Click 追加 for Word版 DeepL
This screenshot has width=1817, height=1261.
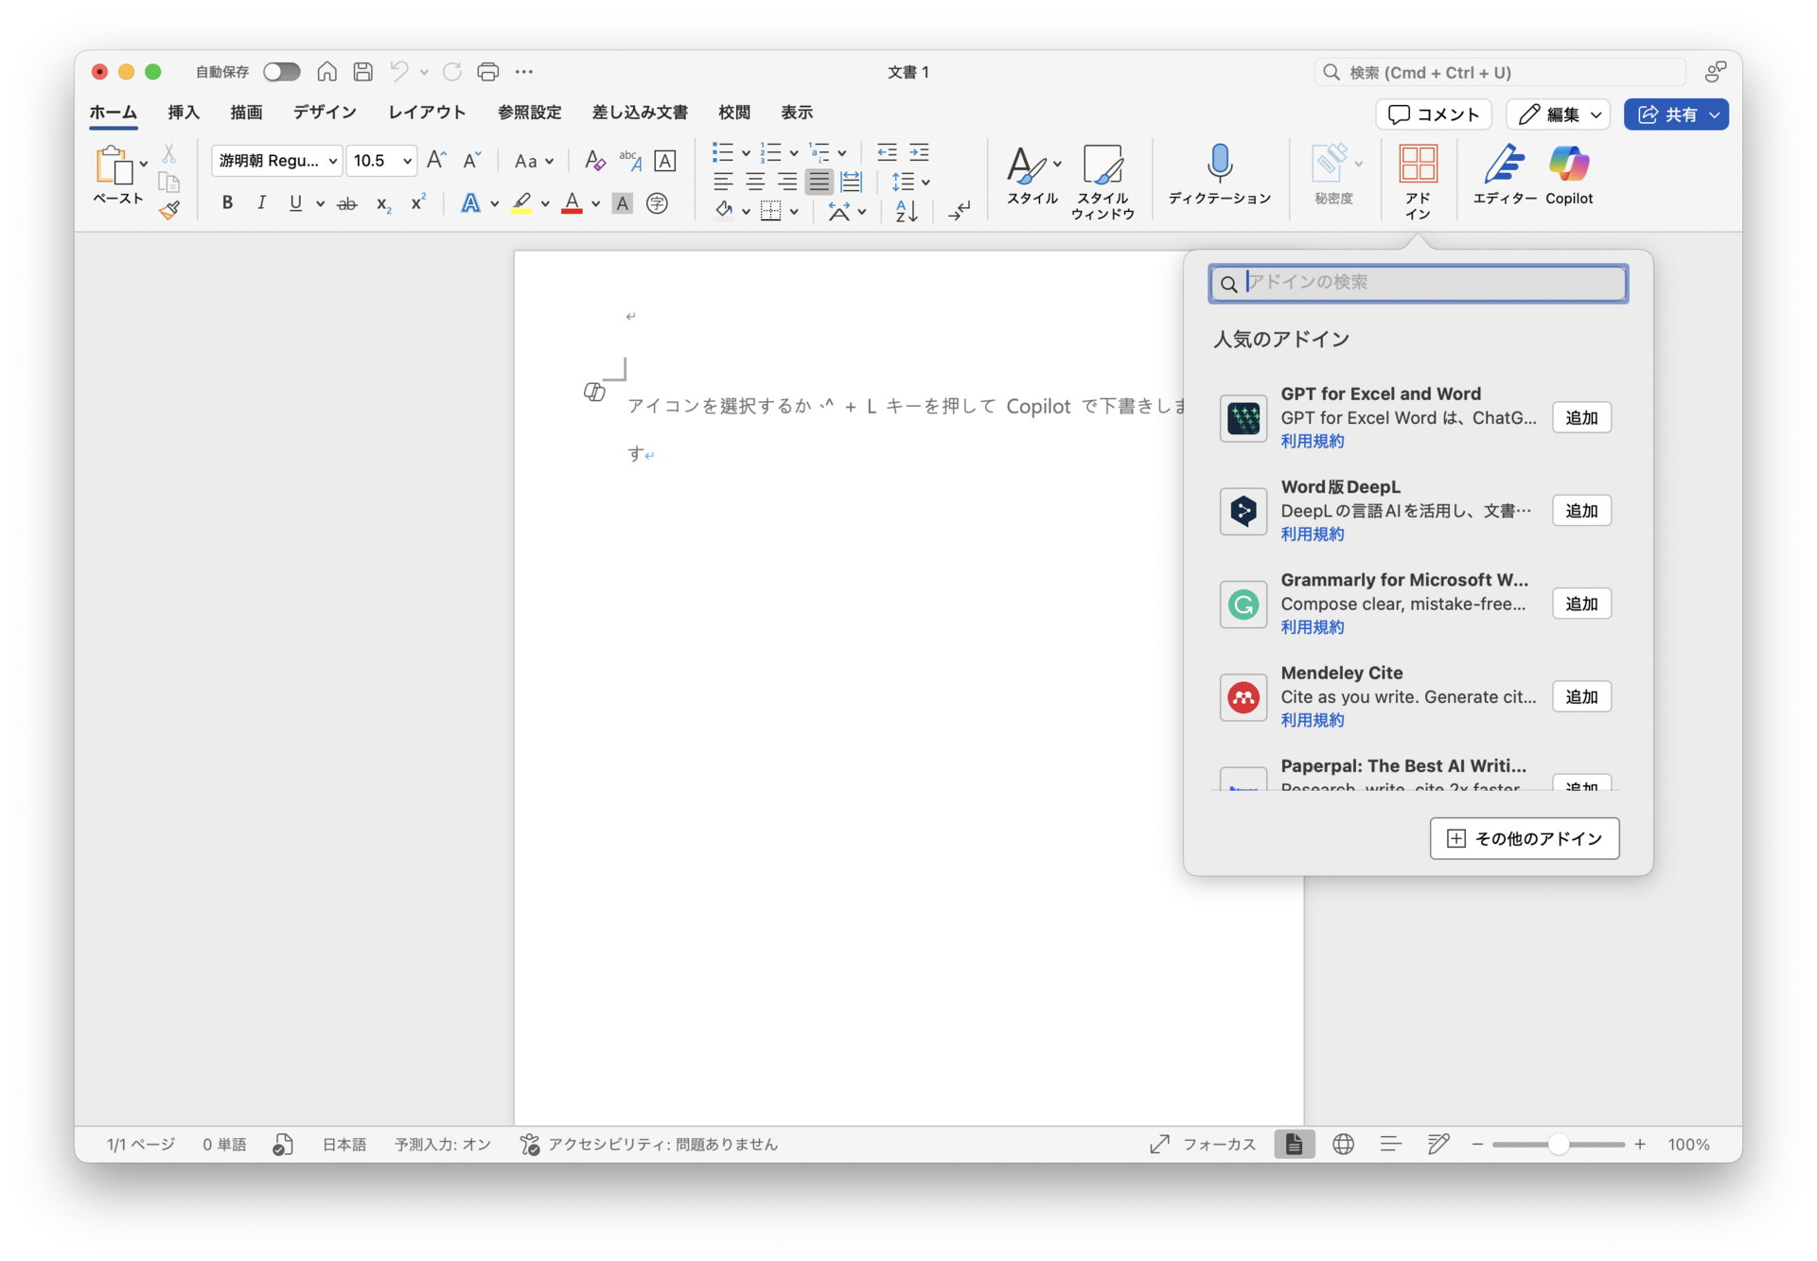(x=1581, y=510)
